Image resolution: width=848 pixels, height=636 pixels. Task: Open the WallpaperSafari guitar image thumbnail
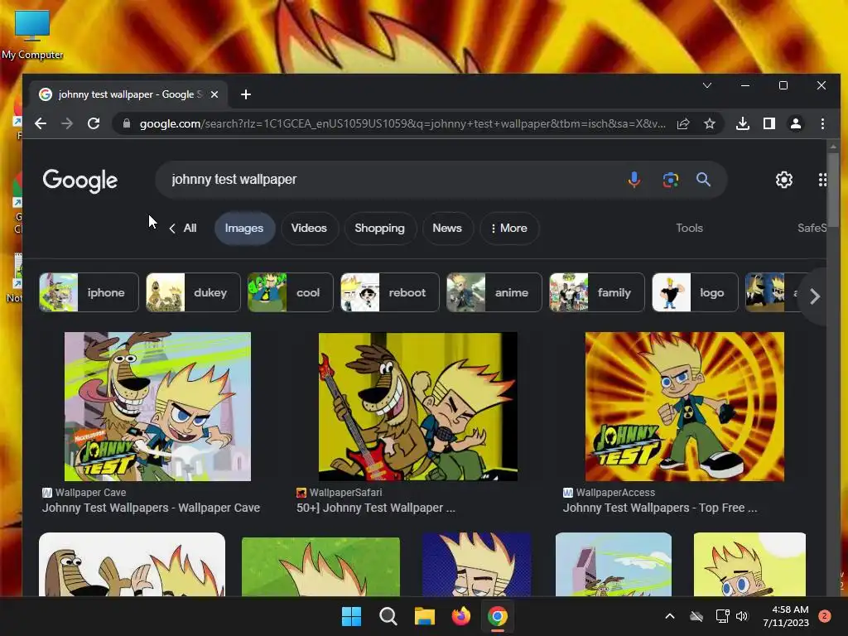[x=418, y=407]
